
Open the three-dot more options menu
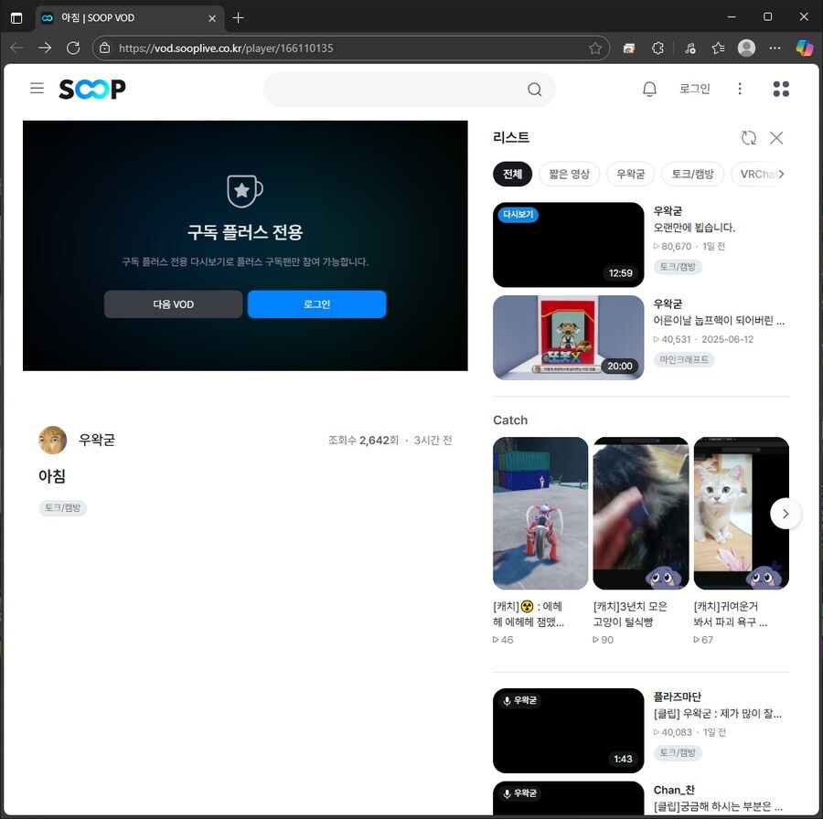[740, 89]
